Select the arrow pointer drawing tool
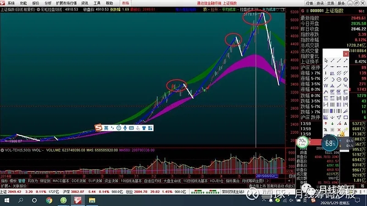Image resolution: width=367 pixels, height=206 pixels. [x=326, y=60]
